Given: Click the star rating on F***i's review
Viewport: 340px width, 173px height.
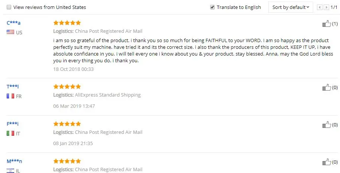Looking at the screenshot, I should [67, 124].
